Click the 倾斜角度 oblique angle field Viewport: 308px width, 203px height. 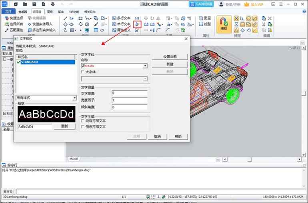(x=130, y=107)
